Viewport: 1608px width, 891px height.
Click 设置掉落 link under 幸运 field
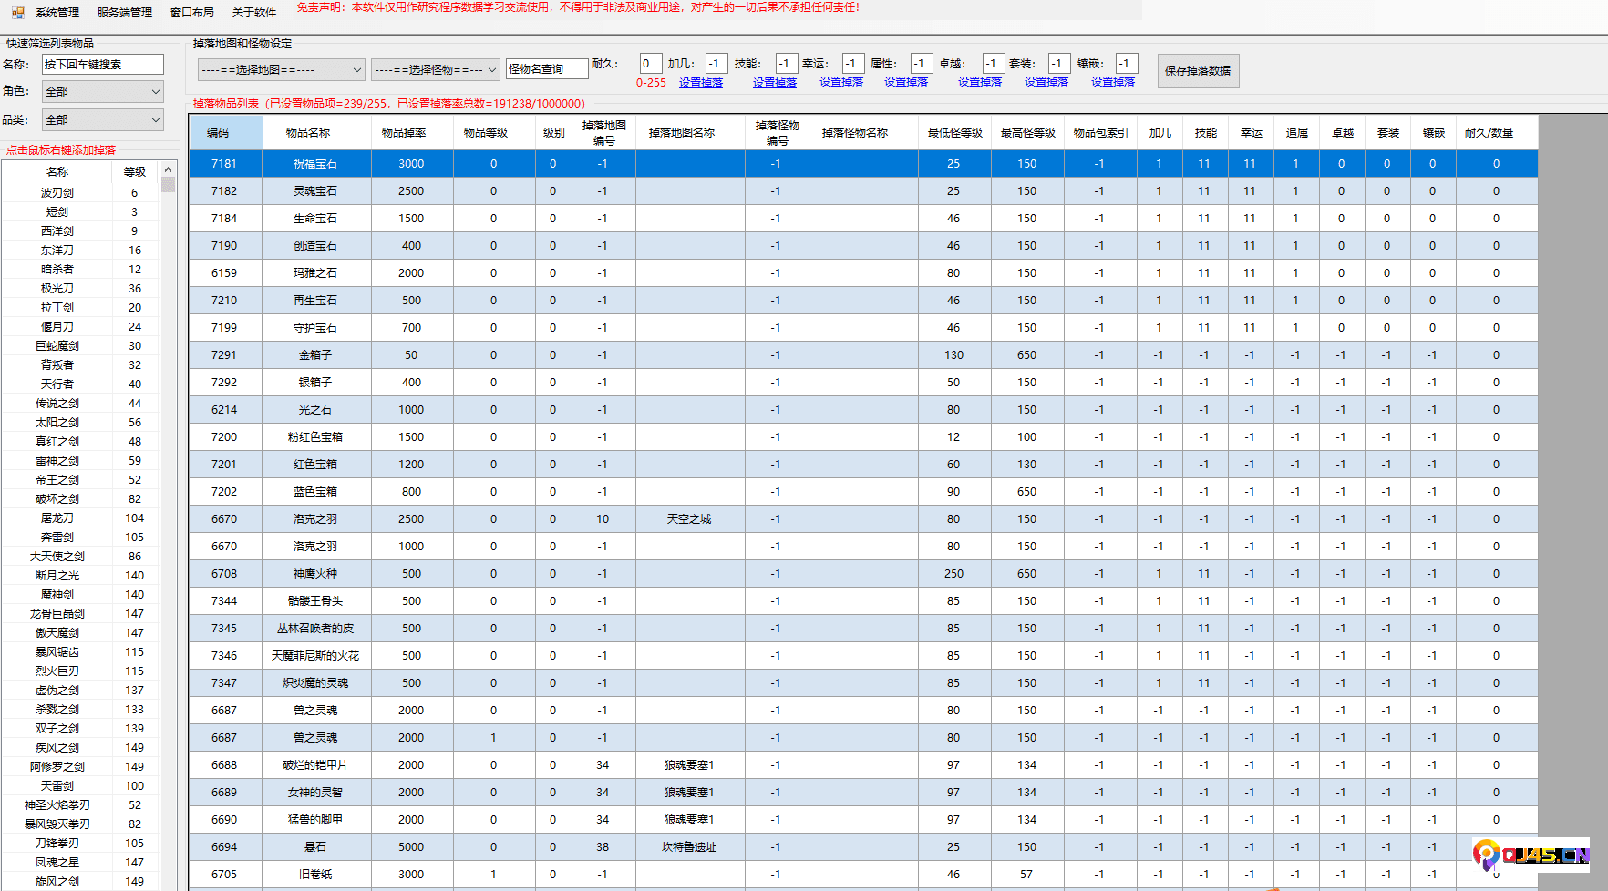[x=841, y=82]
